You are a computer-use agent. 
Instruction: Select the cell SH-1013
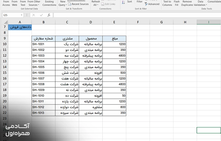[x=43, y=113]
